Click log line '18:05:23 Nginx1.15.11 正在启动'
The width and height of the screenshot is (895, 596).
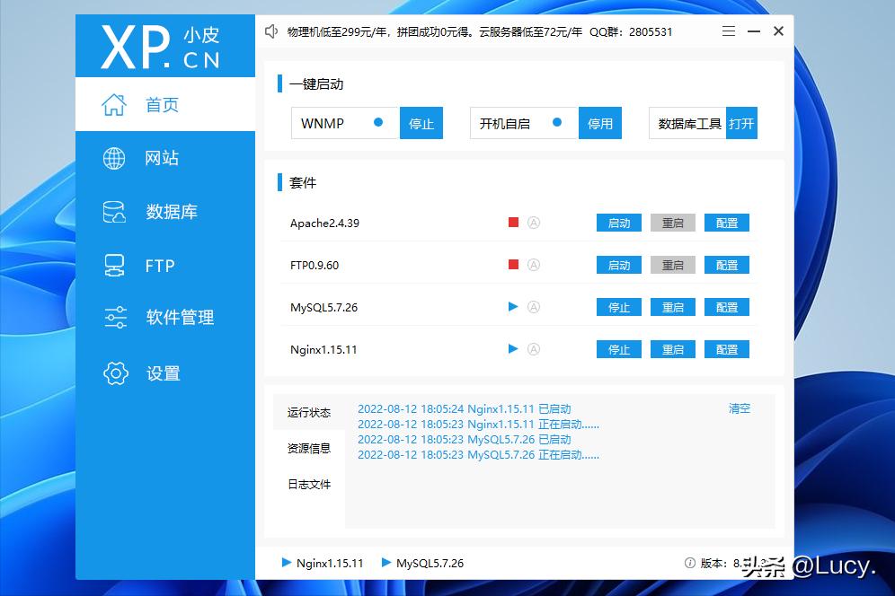coord(478,425)
